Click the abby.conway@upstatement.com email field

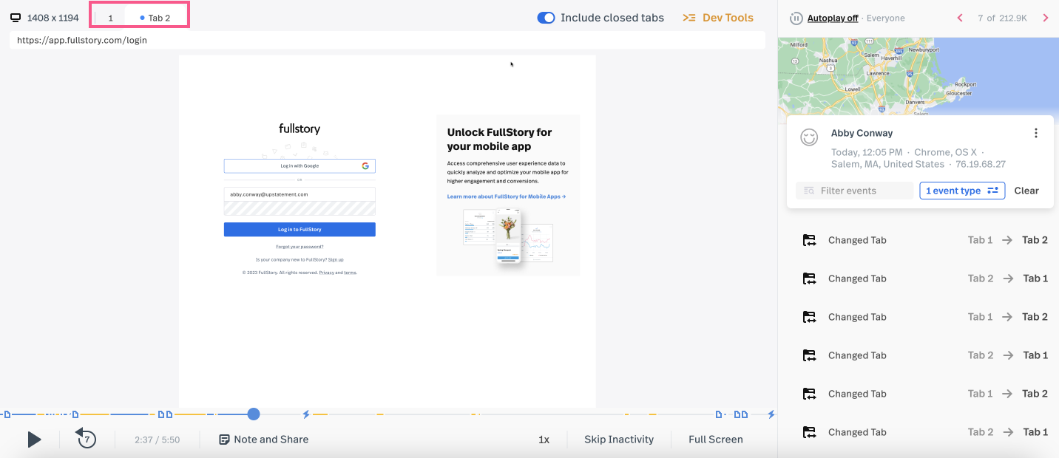click(x=300, y=194)
